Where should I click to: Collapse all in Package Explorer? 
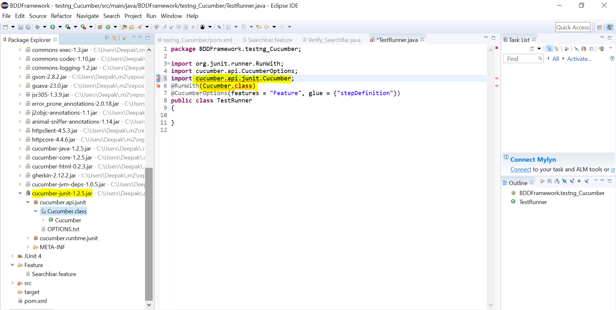107,38
